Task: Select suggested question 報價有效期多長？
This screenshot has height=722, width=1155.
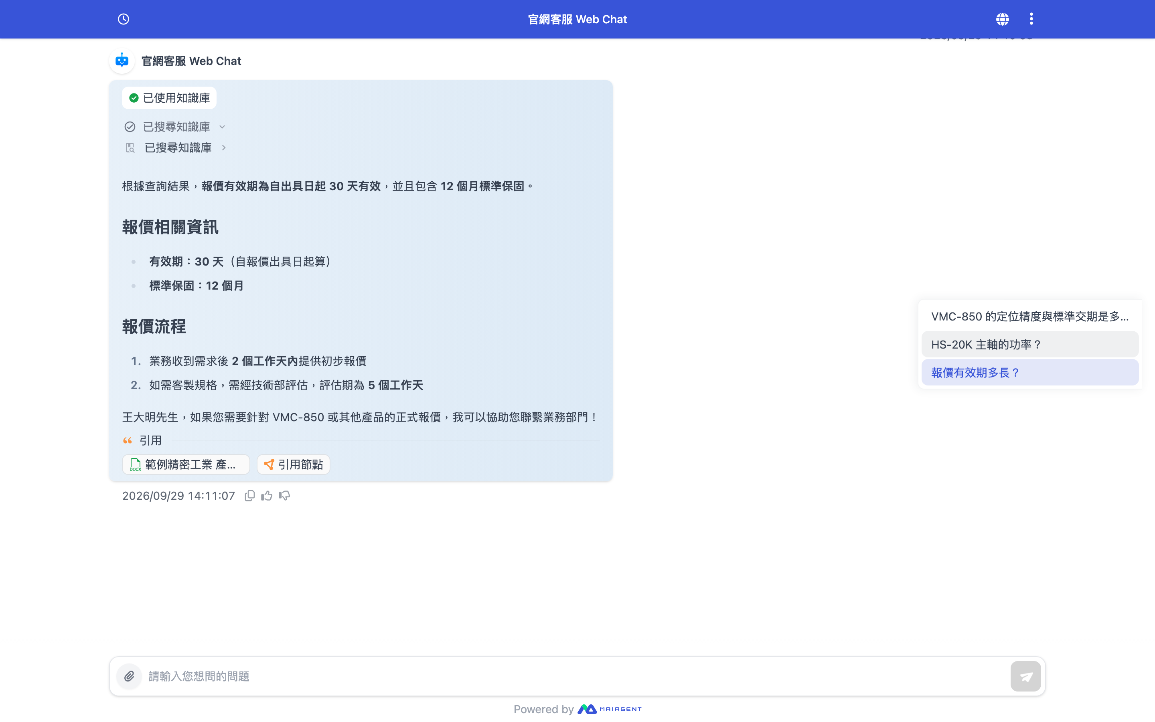Action: (1030, 373)
